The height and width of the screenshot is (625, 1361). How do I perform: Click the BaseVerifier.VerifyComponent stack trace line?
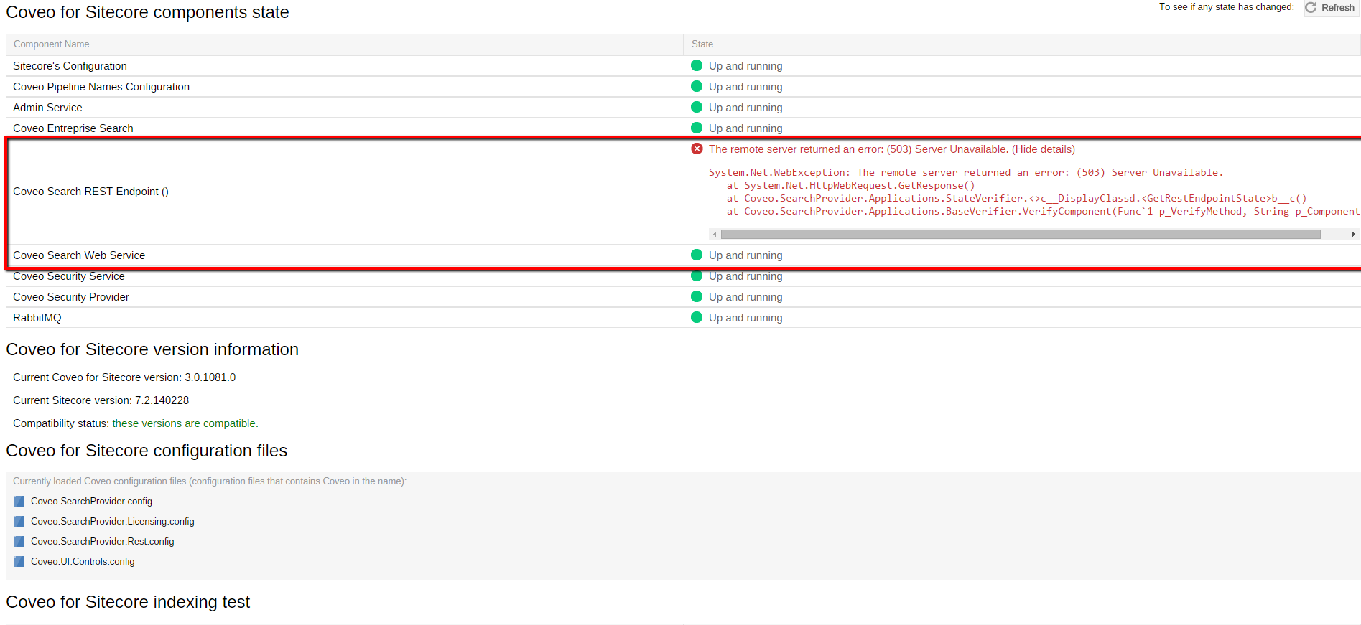pos(1043,212)
